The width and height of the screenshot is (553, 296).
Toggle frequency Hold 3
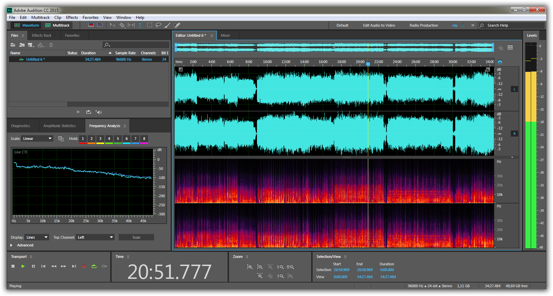coord(100,139)
